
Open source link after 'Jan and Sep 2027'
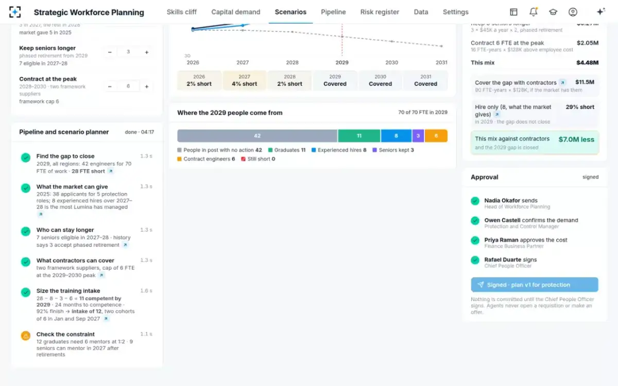(x=106, y=319)
